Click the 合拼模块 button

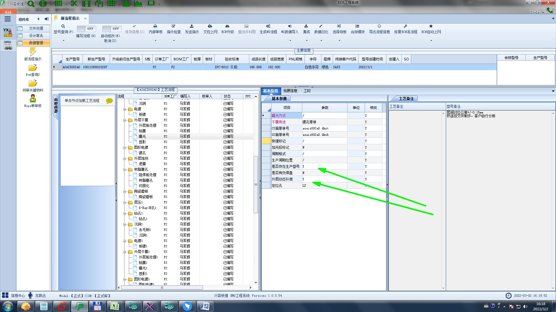coord(357,29)
